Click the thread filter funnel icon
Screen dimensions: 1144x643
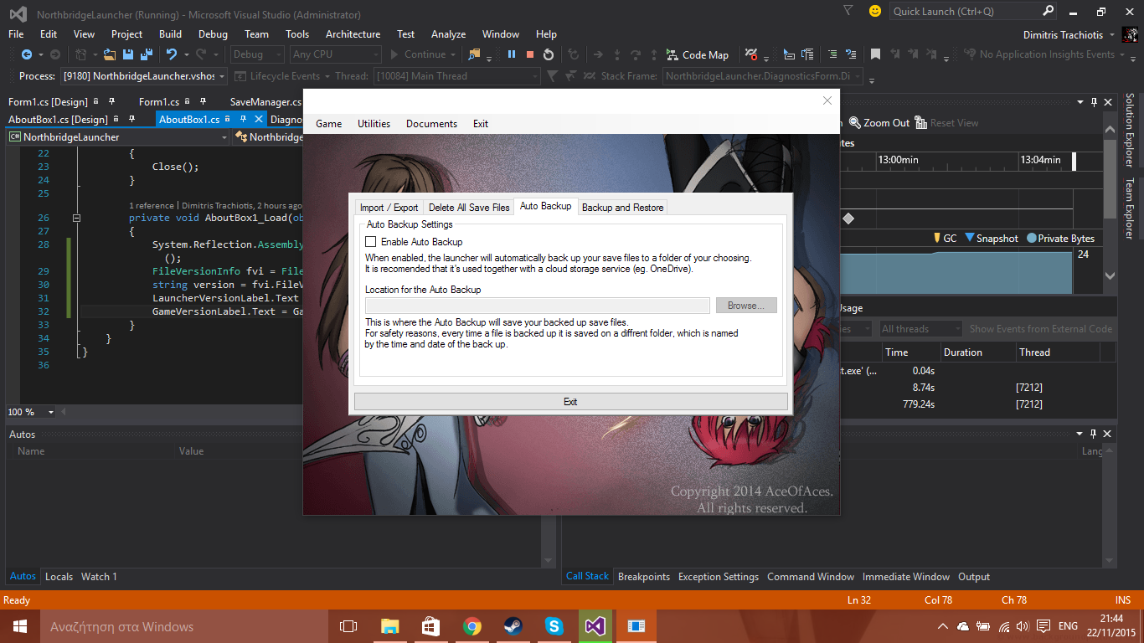552,76
